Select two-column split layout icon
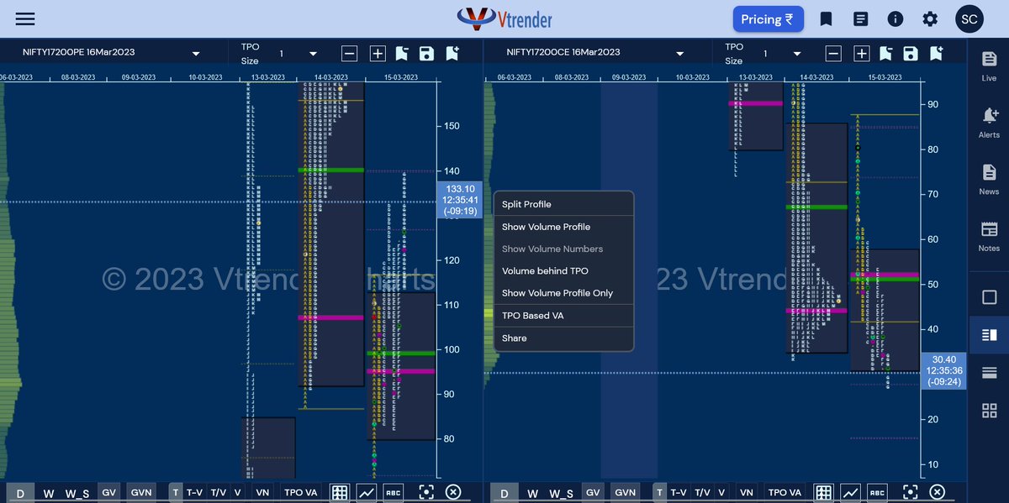The image size is (1009, 503). pyautogui.click(x=989, y=335)
